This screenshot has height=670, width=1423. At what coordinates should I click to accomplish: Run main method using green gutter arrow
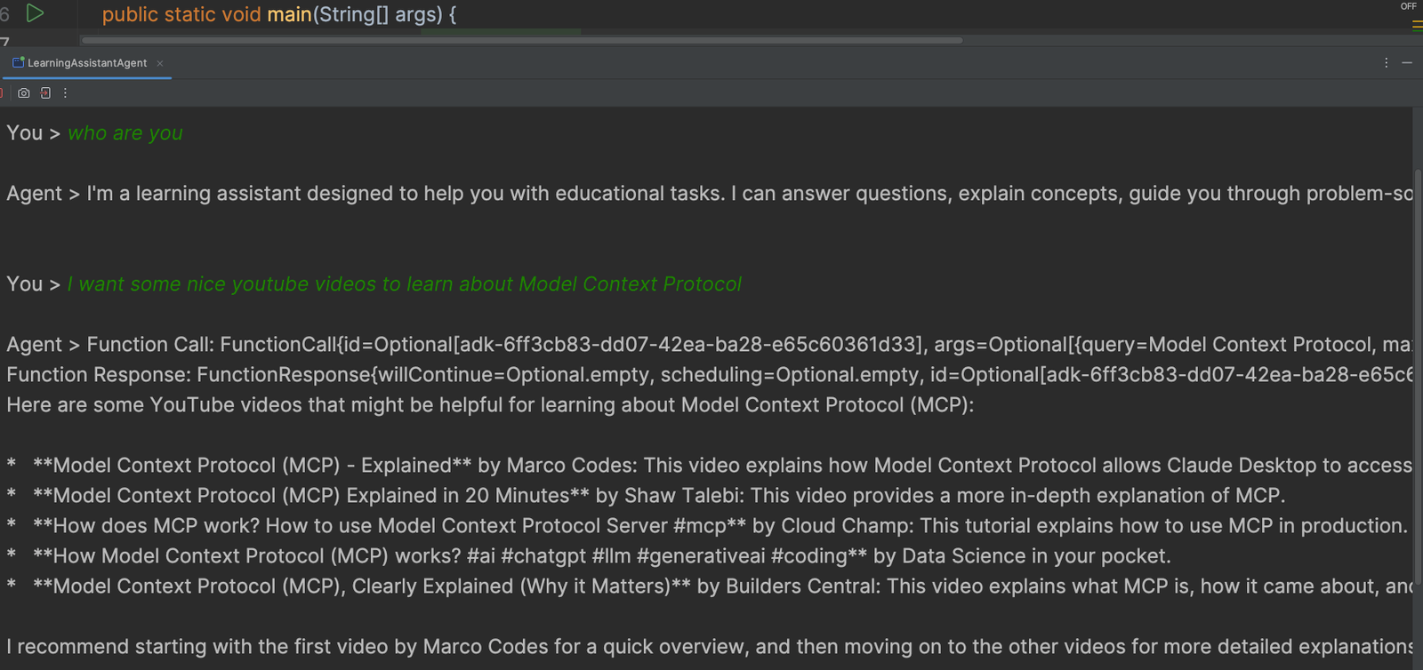(x=35, y=13)
